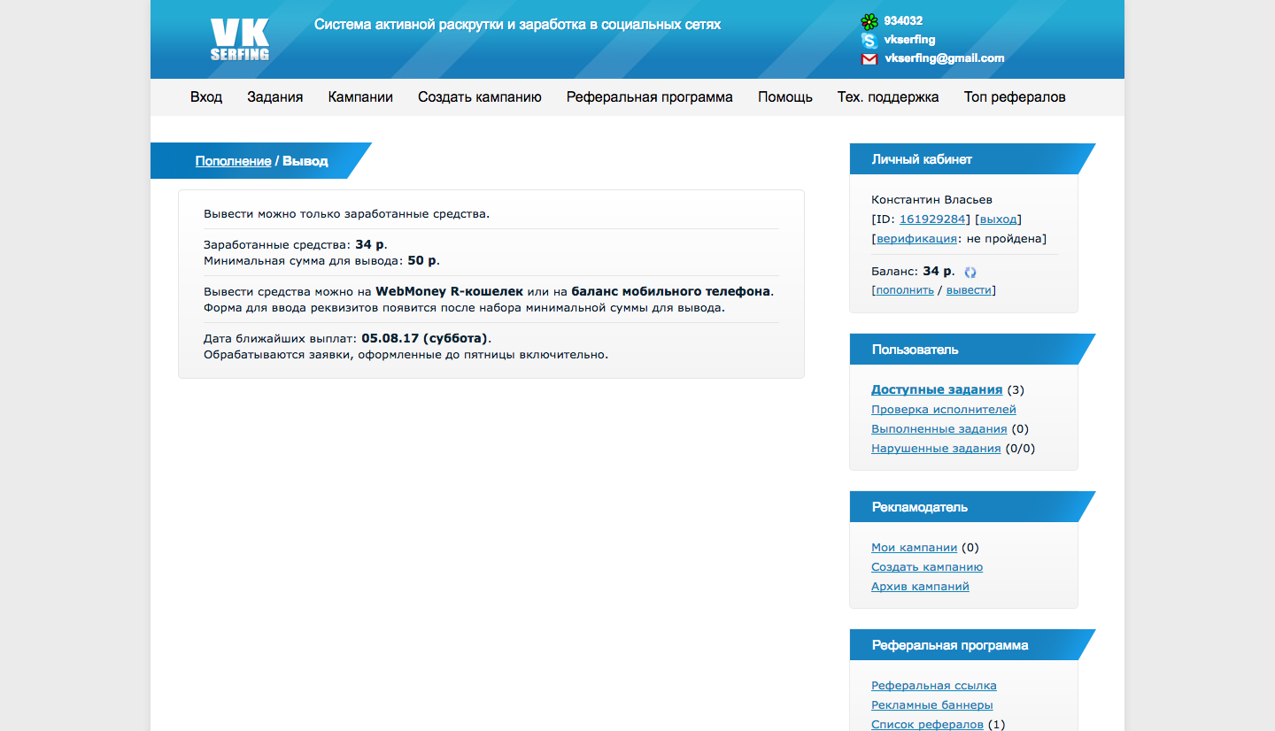Open Рекламные баннеры link

(x=931, y=705)
